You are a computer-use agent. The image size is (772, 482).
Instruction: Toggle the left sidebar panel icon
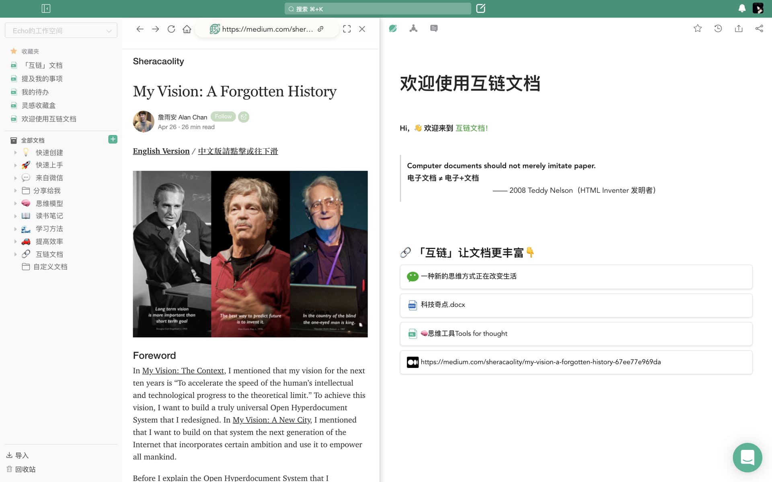tap(46, 8)
